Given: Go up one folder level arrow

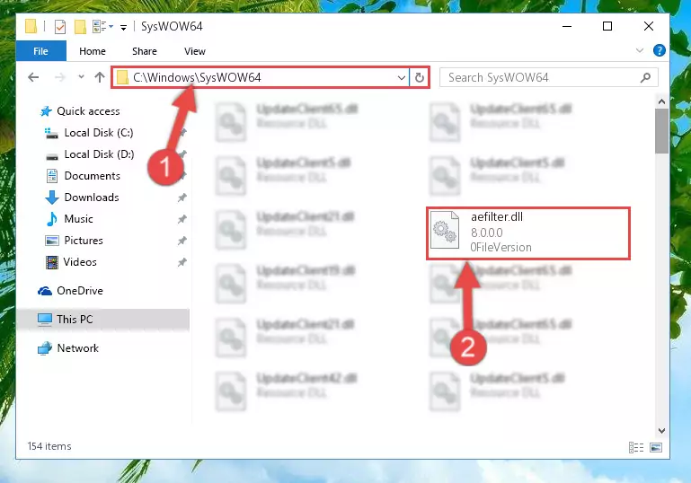Looking at the screenshot, I should pos(100,77).
